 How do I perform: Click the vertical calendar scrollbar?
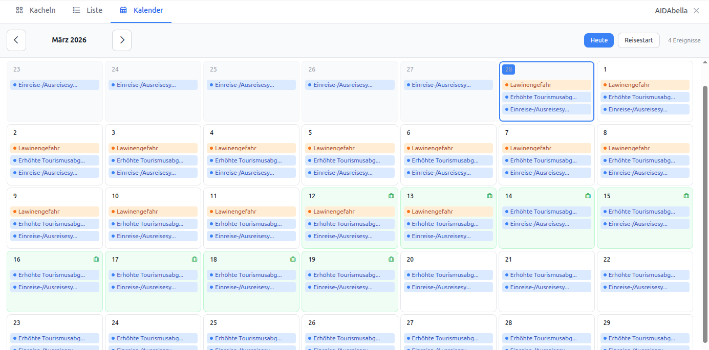point(705,204)
